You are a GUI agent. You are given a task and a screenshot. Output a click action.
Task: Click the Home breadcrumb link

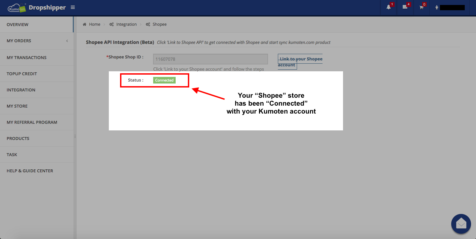coord(95,24)
